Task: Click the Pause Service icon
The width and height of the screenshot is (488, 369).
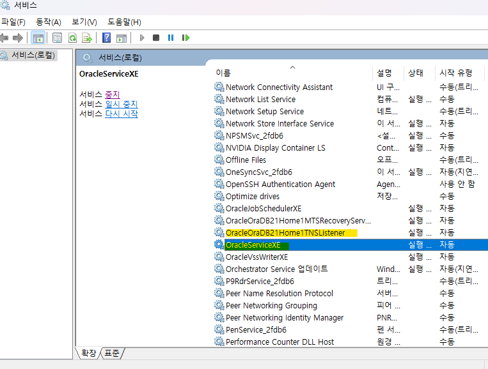Action: 171,38
